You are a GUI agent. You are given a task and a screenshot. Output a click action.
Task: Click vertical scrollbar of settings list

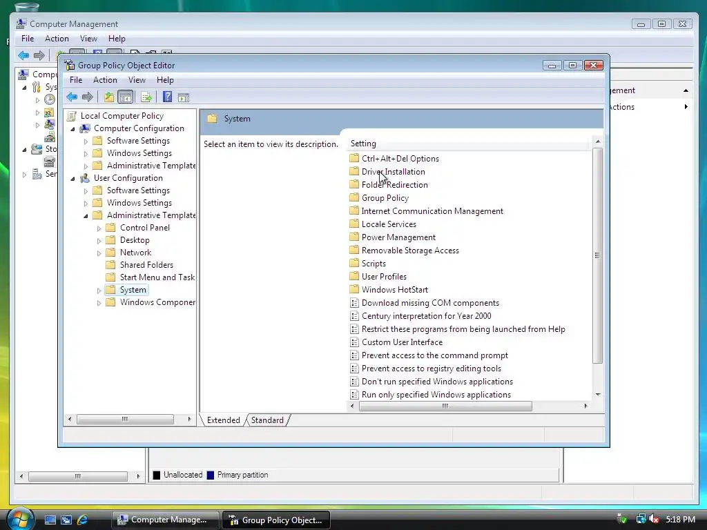click(597, 255)
